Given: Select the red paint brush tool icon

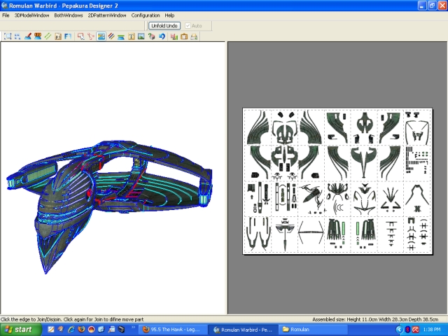Looking at the screenshot, I should tap(28, 36).
